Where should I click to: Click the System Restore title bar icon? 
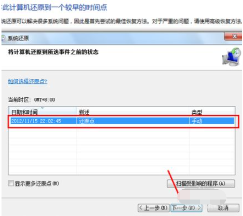tap(3, 38)
